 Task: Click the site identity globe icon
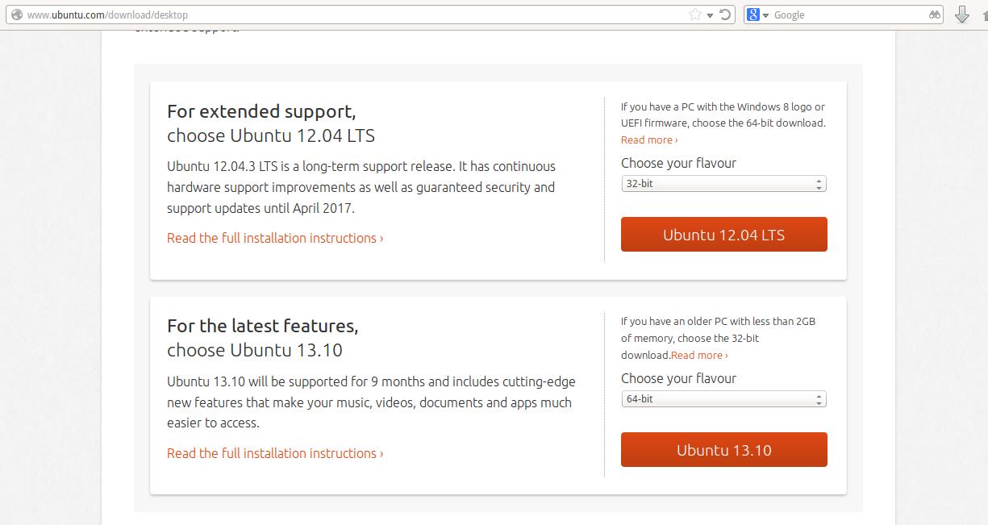pyautogui.click(x=16, y=15)
